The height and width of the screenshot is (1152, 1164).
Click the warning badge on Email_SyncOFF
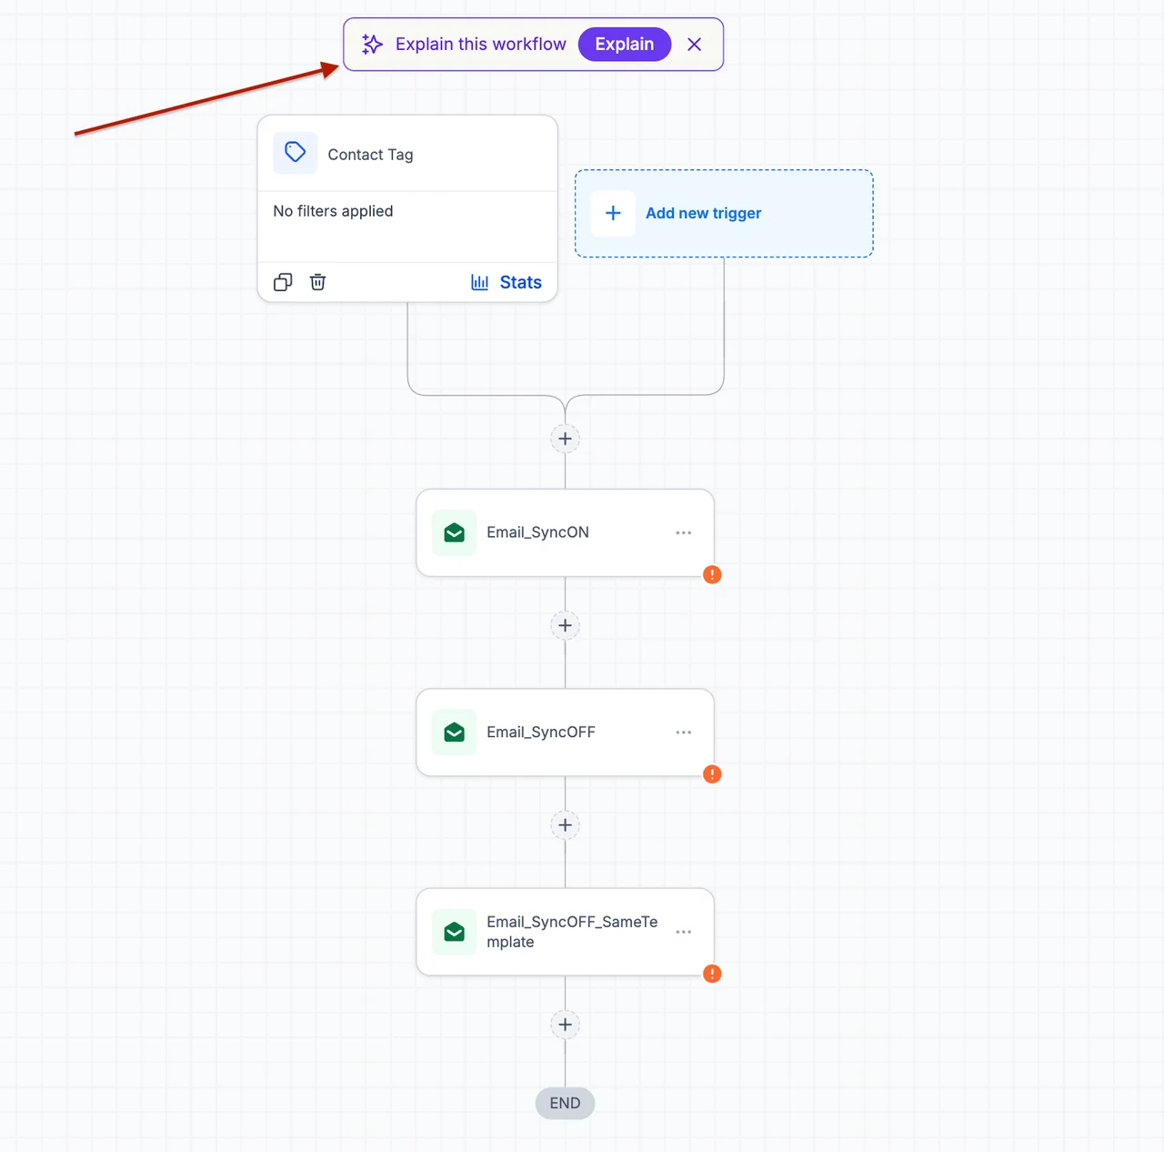(712, 773)
